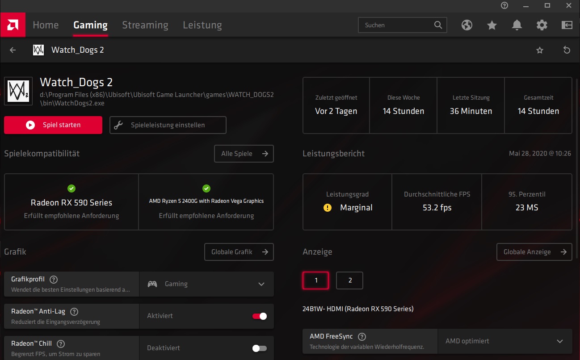Show help for Grafikprofil
Screen dimensions: 580x360
(54, 280)
